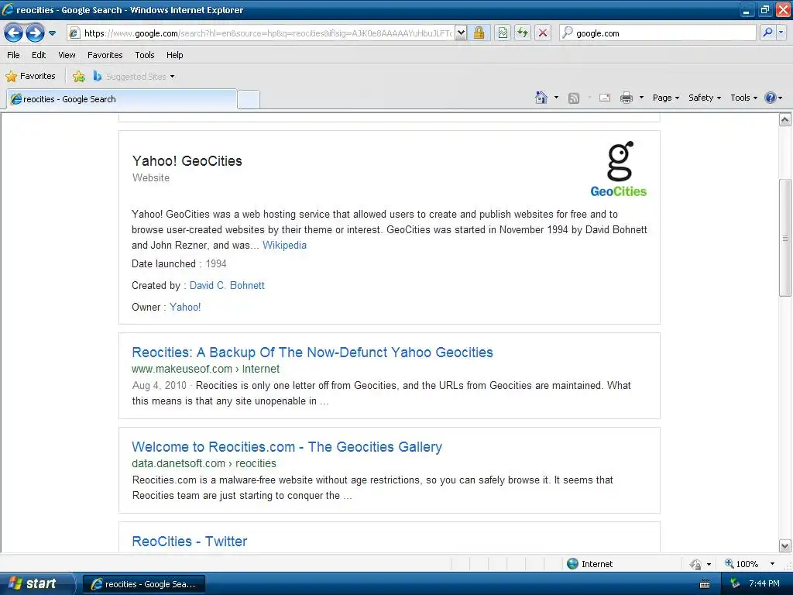Expand the zoom level dropdown arrow

772,564
